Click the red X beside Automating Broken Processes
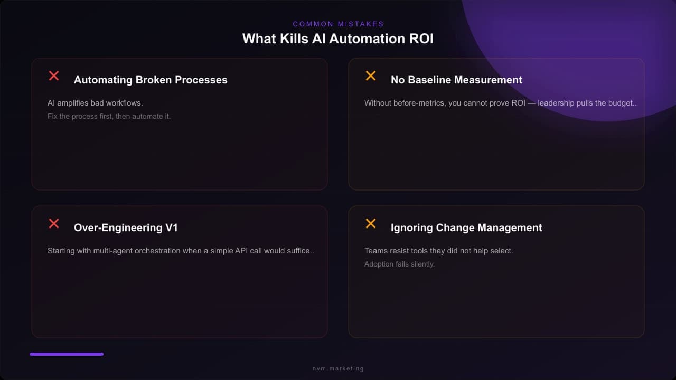Viewport: 676px width, 380px height. point(54,75)
